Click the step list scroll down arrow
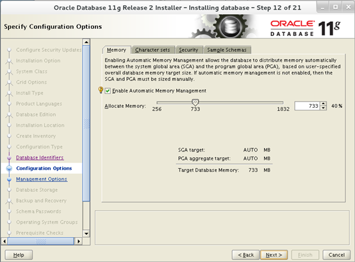Viewport: 355px width, 262px height. coord(87,233)
